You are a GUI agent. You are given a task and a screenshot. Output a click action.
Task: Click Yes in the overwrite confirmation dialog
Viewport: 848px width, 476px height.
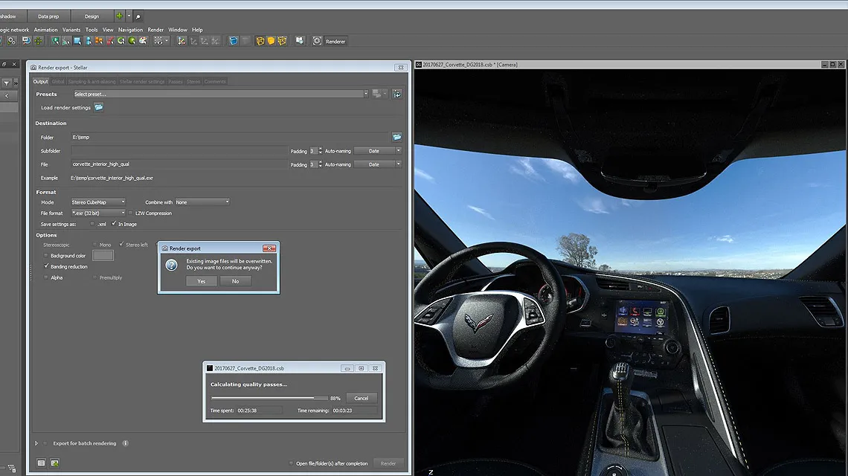click(x=202, y=281)
